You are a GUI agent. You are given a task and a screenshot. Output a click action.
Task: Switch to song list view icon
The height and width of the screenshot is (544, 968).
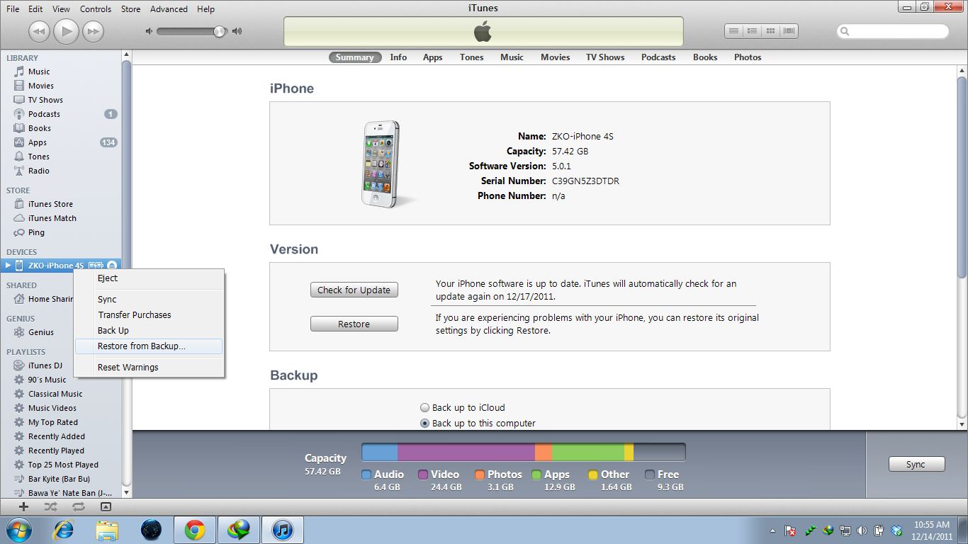(733, 31)
